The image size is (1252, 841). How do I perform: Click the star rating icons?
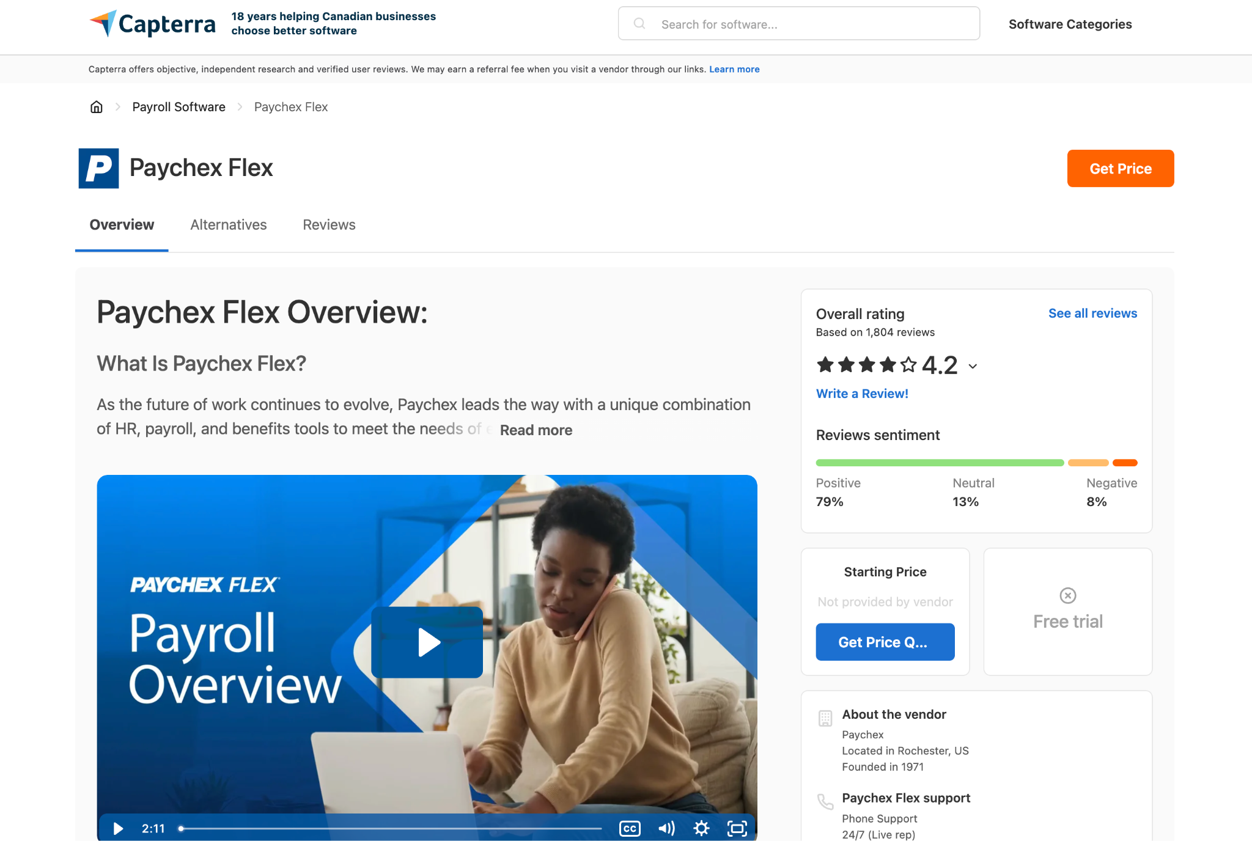point(867,365)
